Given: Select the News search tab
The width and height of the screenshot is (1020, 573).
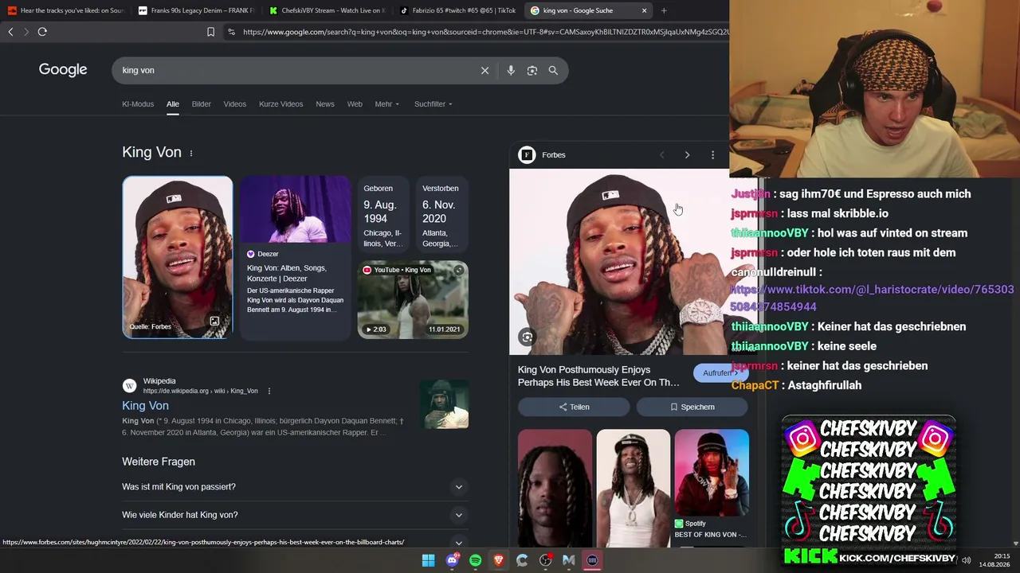Looking at the screenshot, I should [325, 104].
